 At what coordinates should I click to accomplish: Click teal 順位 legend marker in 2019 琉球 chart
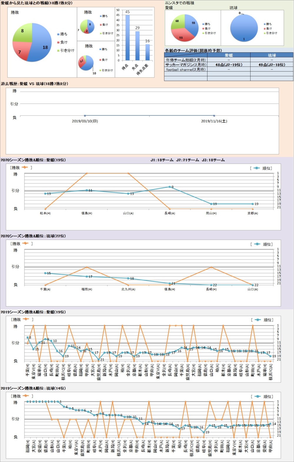coord(258,396)
